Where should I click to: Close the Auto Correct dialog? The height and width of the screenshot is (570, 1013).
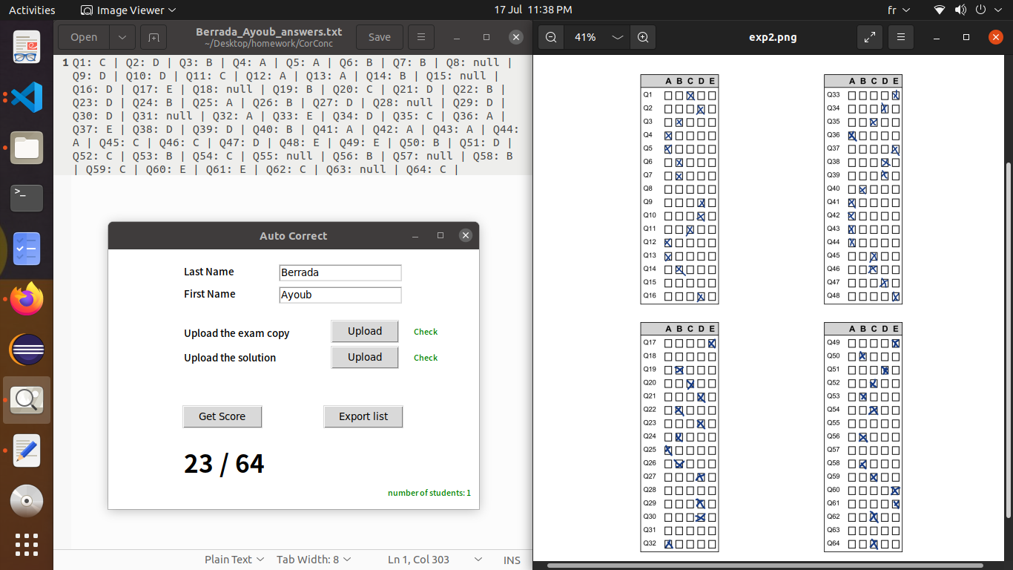tap(466, 235)
